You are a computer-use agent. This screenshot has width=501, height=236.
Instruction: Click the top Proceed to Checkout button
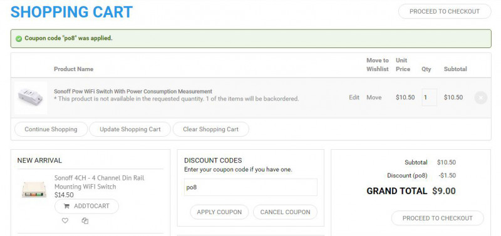pyautogui.click(x=445, y=11)
